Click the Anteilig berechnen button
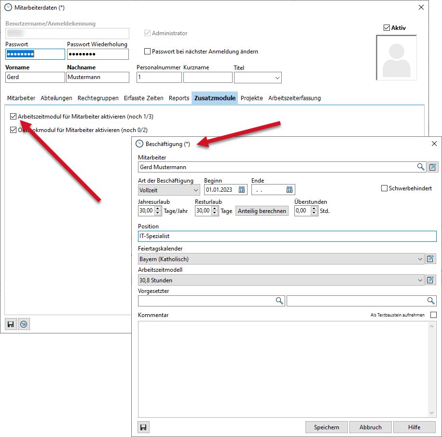 [262, 211]
